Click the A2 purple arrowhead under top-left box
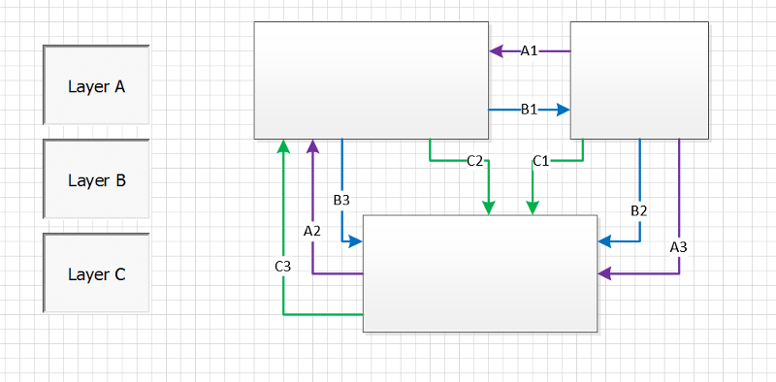776x382 pixels. 312,146
